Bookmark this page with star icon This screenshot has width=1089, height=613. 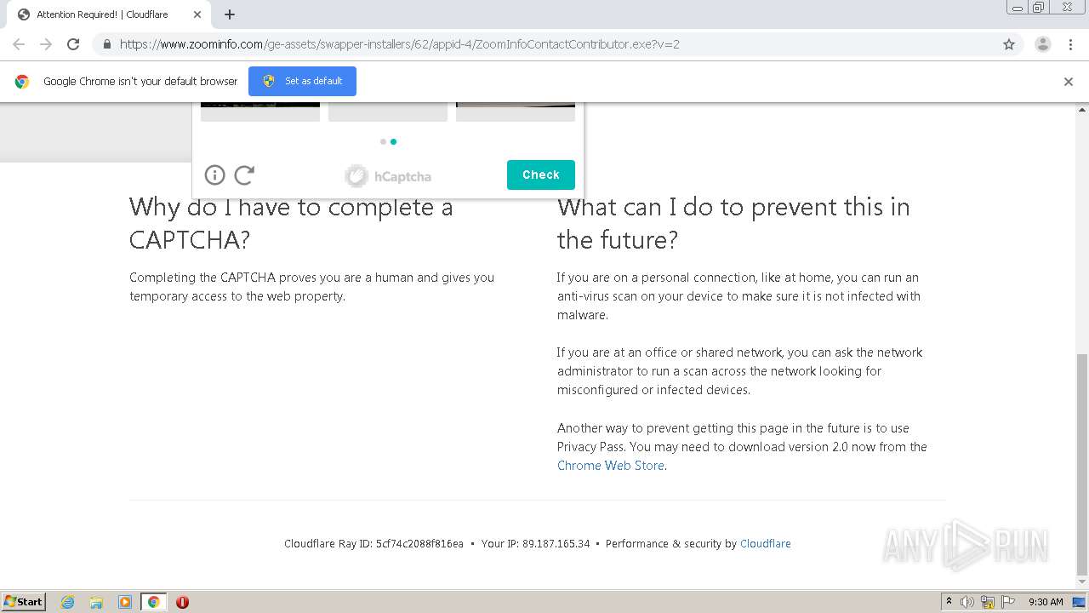[1009, 44]
